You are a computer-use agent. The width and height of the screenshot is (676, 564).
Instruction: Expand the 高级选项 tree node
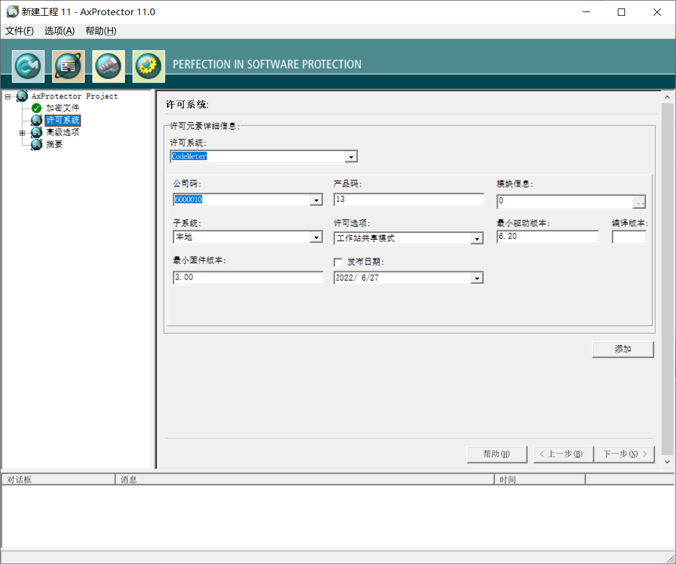click(x=22, y=133)
